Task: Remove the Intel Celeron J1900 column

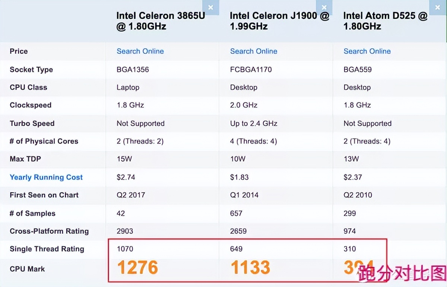Action: pos(324,7)
